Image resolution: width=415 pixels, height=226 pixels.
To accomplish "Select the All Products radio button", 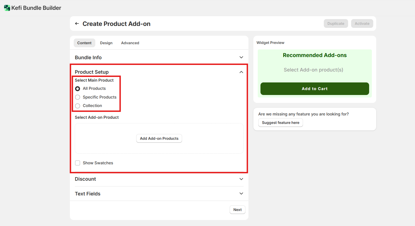I will click(x=78, y=89).
